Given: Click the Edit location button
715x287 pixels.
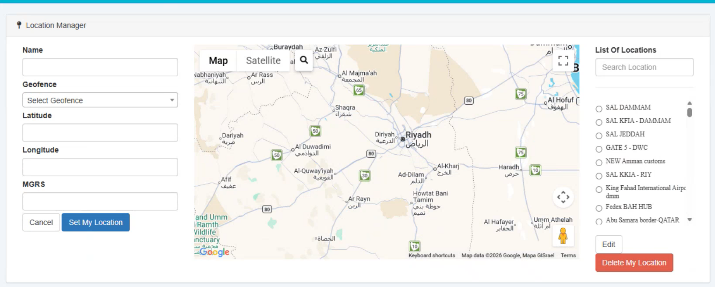Looking at the screenshot, I should tap(609, 244).
